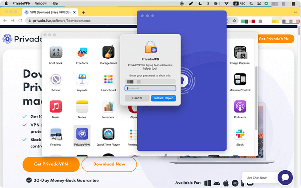Image resolution: width=301 pixels, height=188 pixels.
Task: Click the Windows platform icon
Action: [x=207, y=183]
